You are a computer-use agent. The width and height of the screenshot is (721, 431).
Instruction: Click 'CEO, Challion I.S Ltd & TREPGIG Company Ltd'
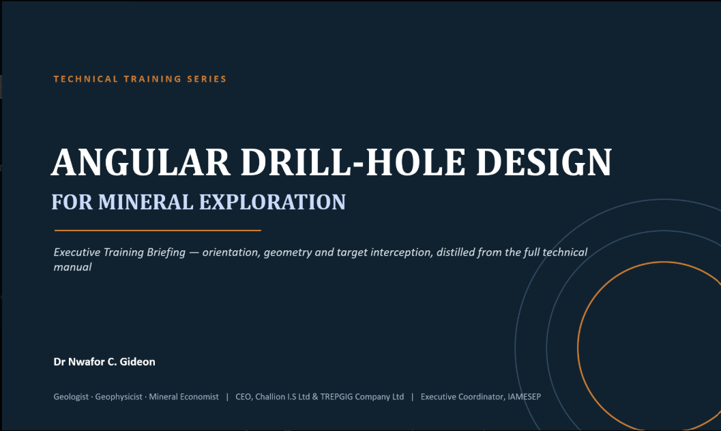coord(320,396)
